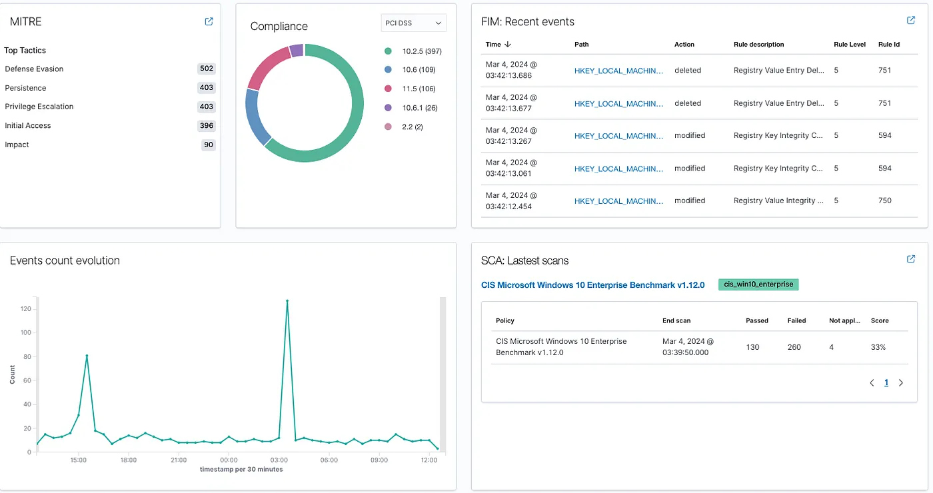The image size is (933, 493).
Task: Select the Defense Evasion tactic count
Action: click(x=206, y=68)
